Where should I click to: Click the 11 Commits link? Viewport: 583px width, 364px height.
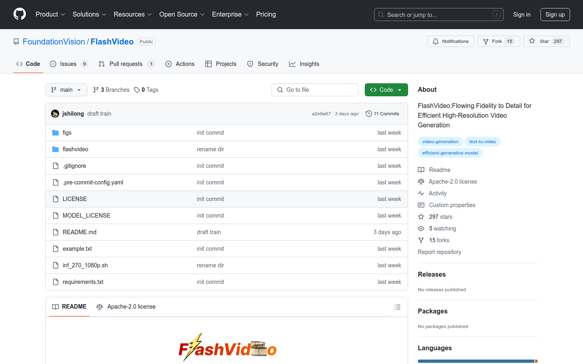tap(382, 114)
